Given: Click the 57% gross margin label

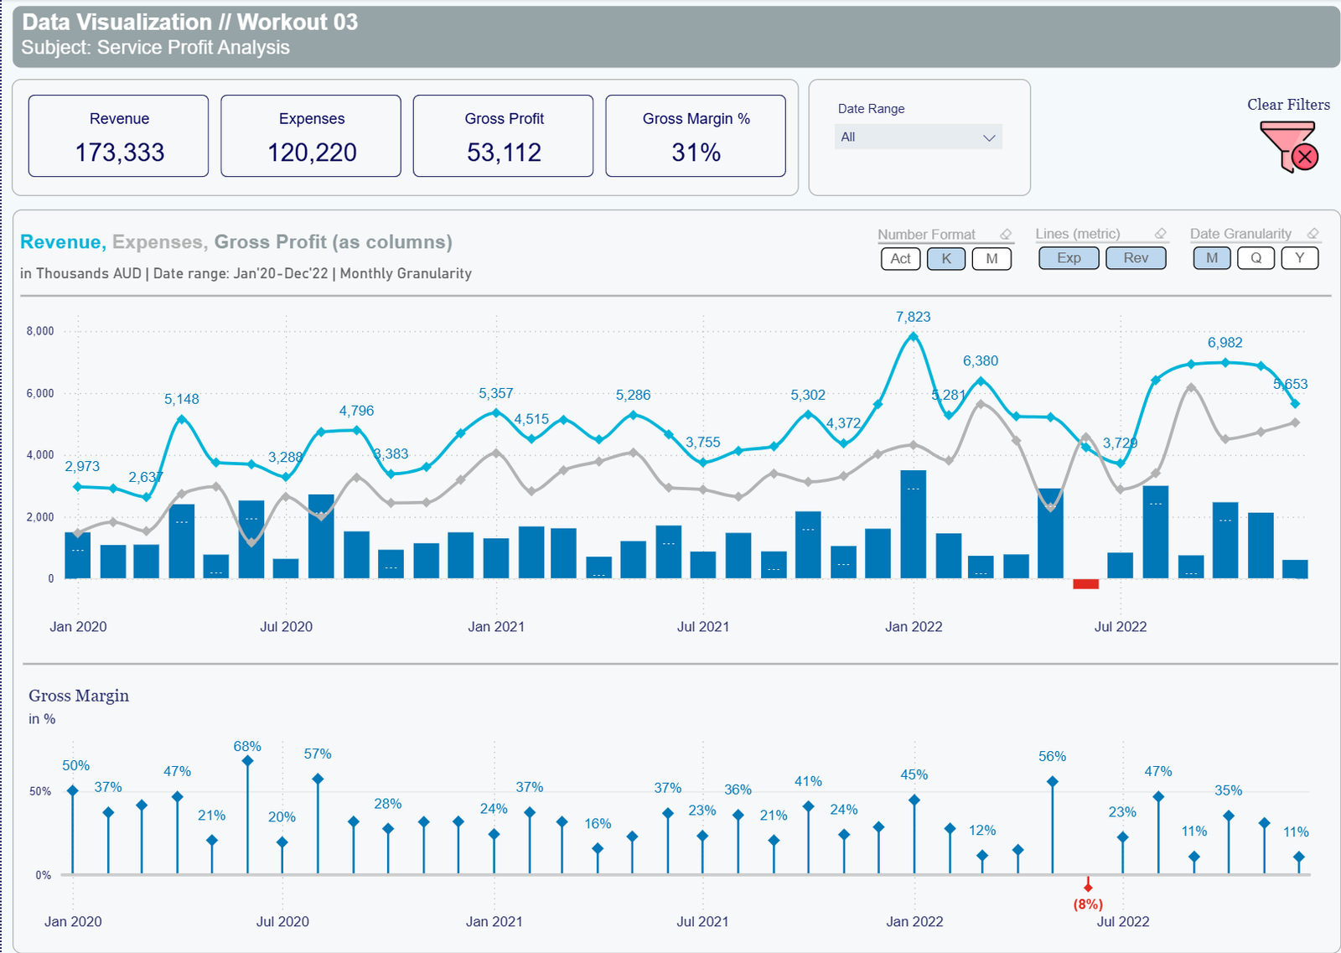Looking at the screenshot, I should point(318,754).
